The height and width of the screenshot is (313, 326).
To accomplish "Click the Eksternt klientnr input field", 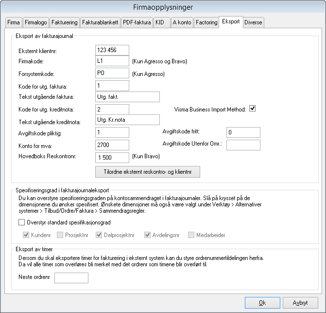I will [x=112, y=50].
